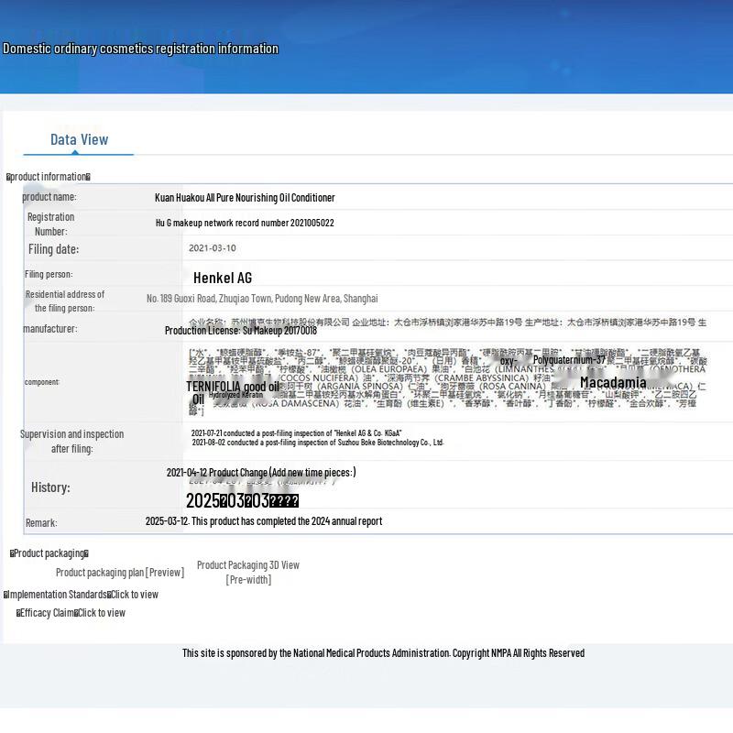Click to view Efficacy Claim
The image size is (733, 733).
pos(103,613)
